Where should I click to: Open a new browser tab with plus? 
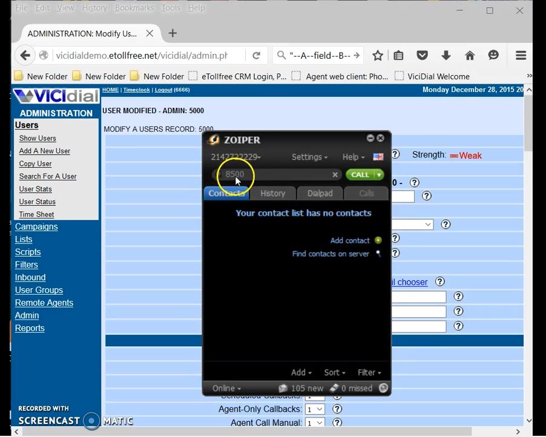pos(173,33)
